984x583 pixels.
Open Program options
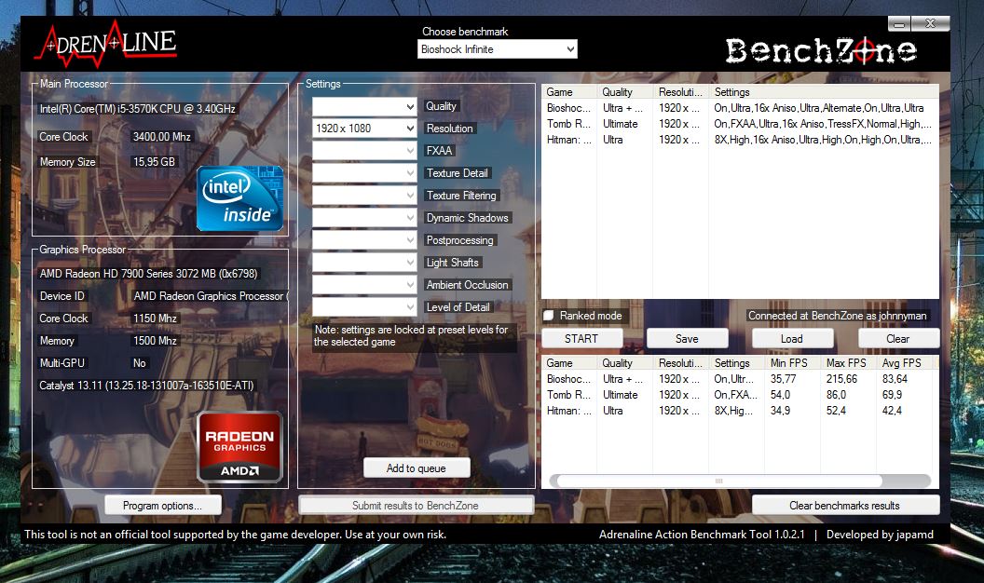pyautogui.click(x=162, y=506)
